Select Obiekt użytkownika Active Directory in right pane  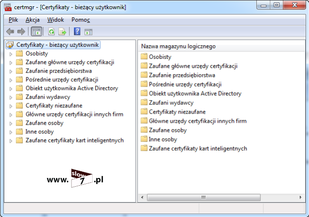195,93
